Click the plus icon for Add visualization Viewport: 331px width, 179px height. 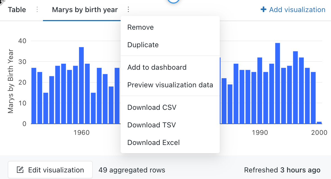264,10
